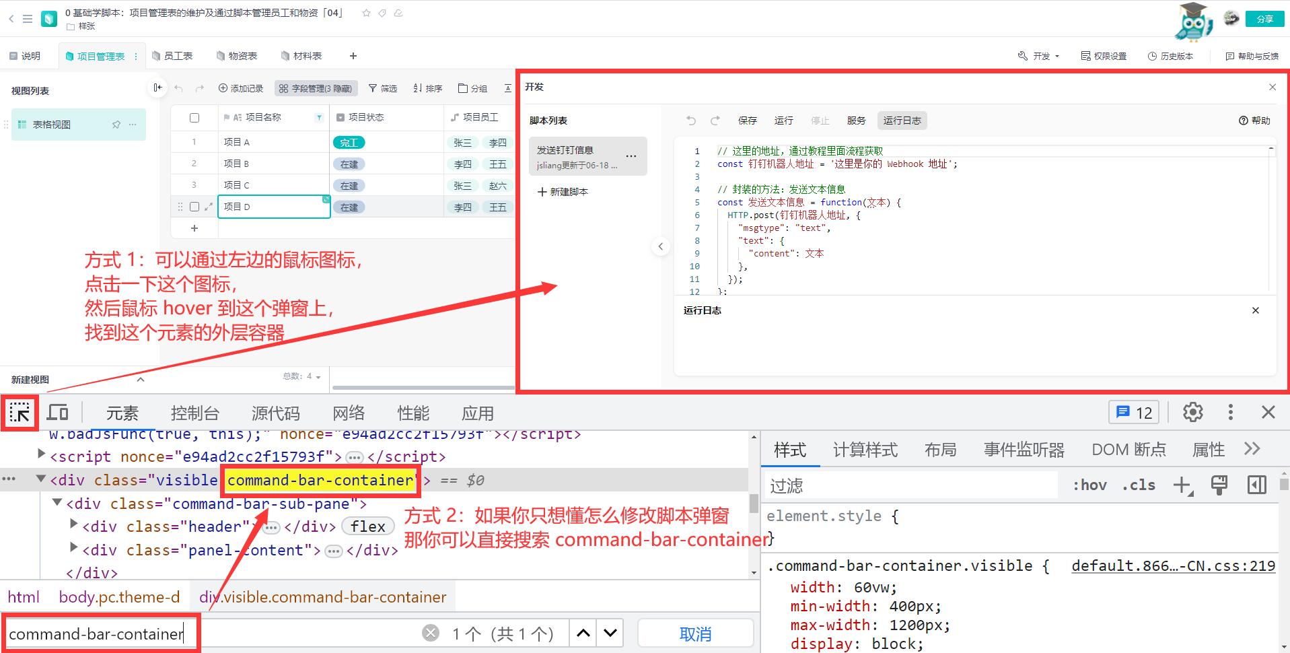Image resolution: width=1290 pixels, height=653 pixels.
Task: Click the add new sheet plus icon
Action: point(353,56)
